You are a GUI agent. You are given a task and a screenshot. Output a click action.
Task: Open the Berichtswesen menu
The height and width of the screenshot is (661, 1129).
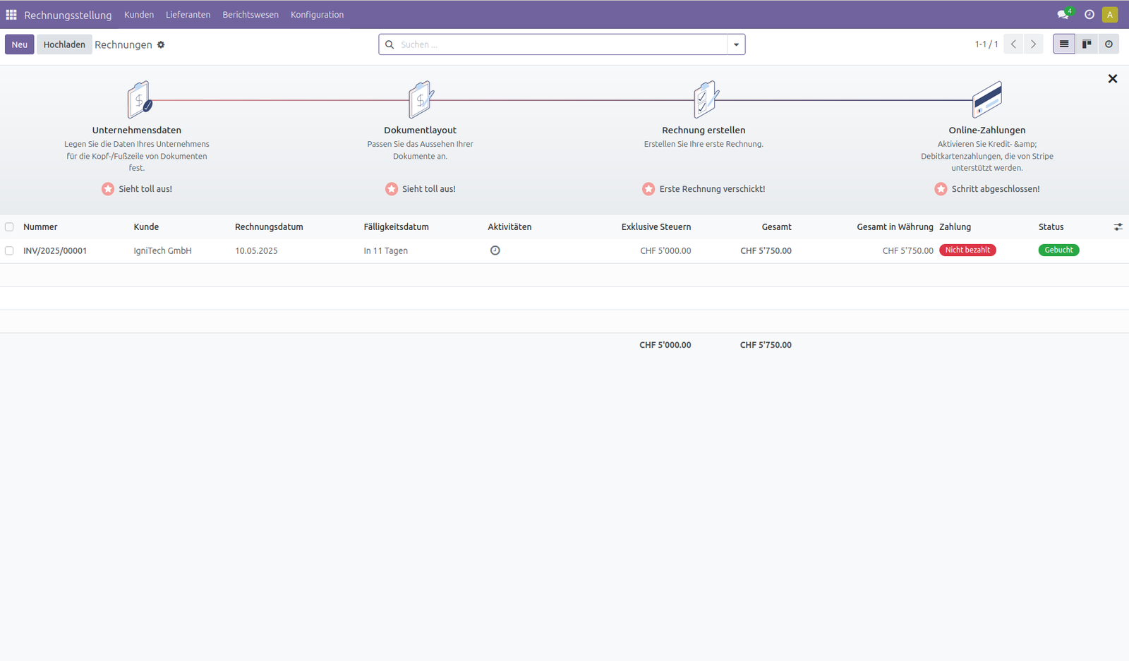250,15
